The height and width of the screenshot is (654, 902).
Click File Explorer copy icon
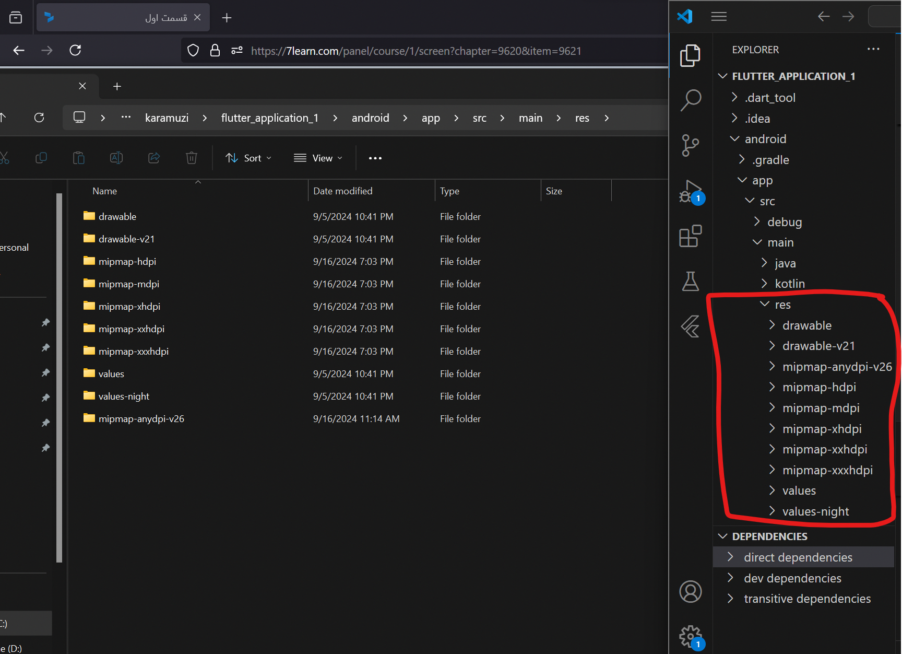point(41,158)
